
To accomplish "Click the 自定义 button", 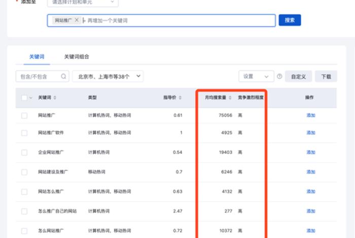I will click(298, 76).
